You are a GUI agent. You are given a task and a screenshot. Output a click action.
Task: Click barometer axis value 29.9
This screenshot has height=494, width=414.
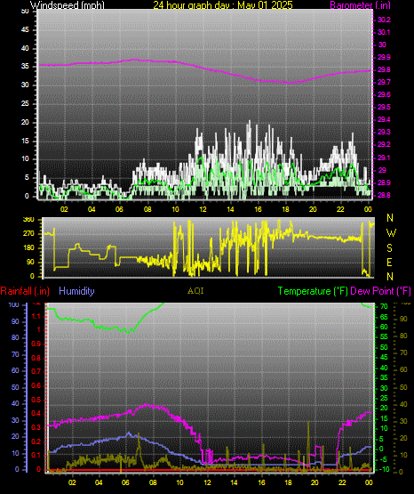[x=384, y=57]
